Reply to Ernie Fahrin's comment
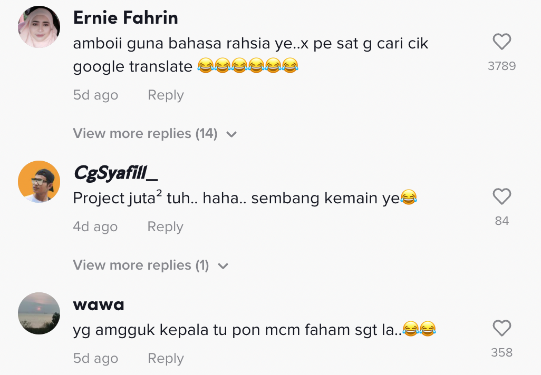The height and width of the screenshot is (375, 541). pos(166,95)
